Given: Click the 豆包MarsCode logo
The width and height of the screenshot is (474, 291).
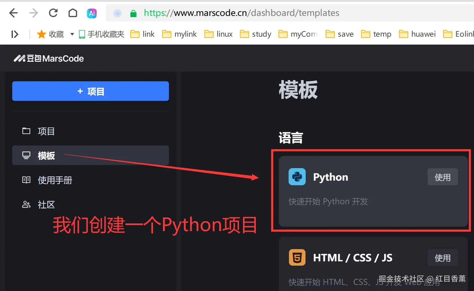Looking at the screenshot, I should 49,58.
